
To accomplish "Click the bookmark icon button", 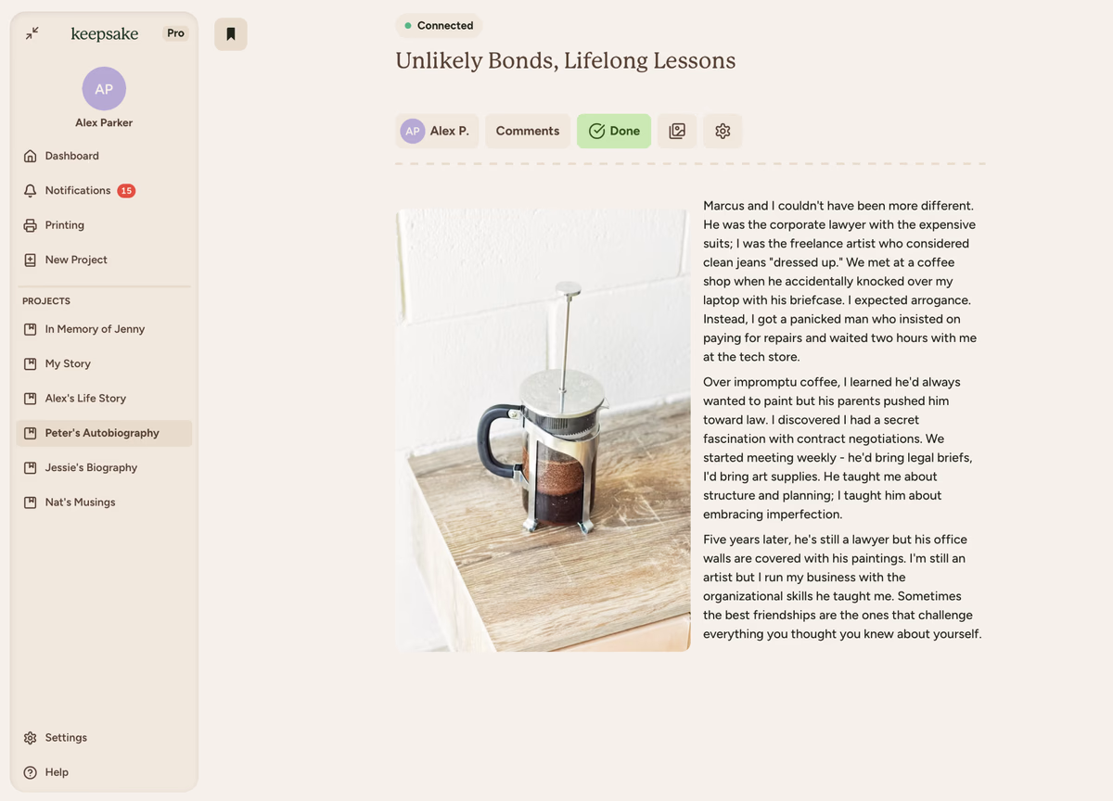I will coord(231,34).
